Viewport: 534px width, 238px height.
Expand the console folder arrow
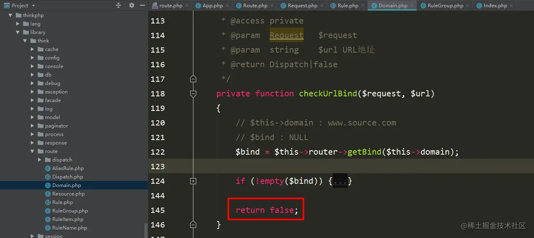click(32, 66)
